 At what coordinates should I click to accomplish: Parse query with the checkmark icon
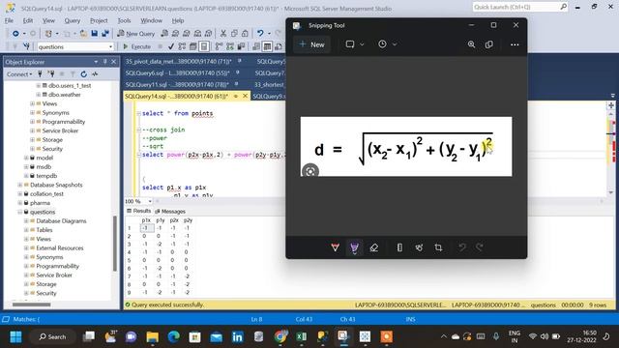171,46
